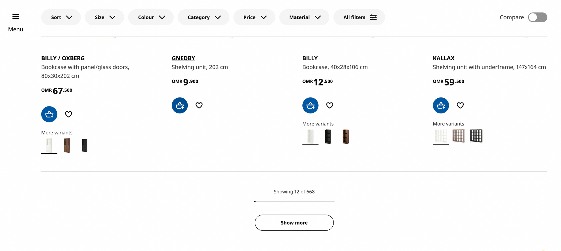
Task: Open the hamburger Menu
Action: tap(16, 17)
